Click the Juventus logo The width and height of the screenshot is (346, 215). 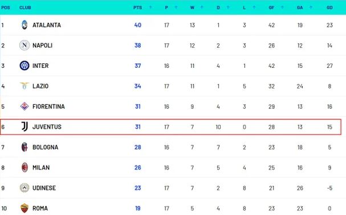point(25,127)
